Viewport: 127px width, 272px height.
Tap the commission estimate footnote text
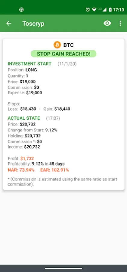tap(62, 182)
